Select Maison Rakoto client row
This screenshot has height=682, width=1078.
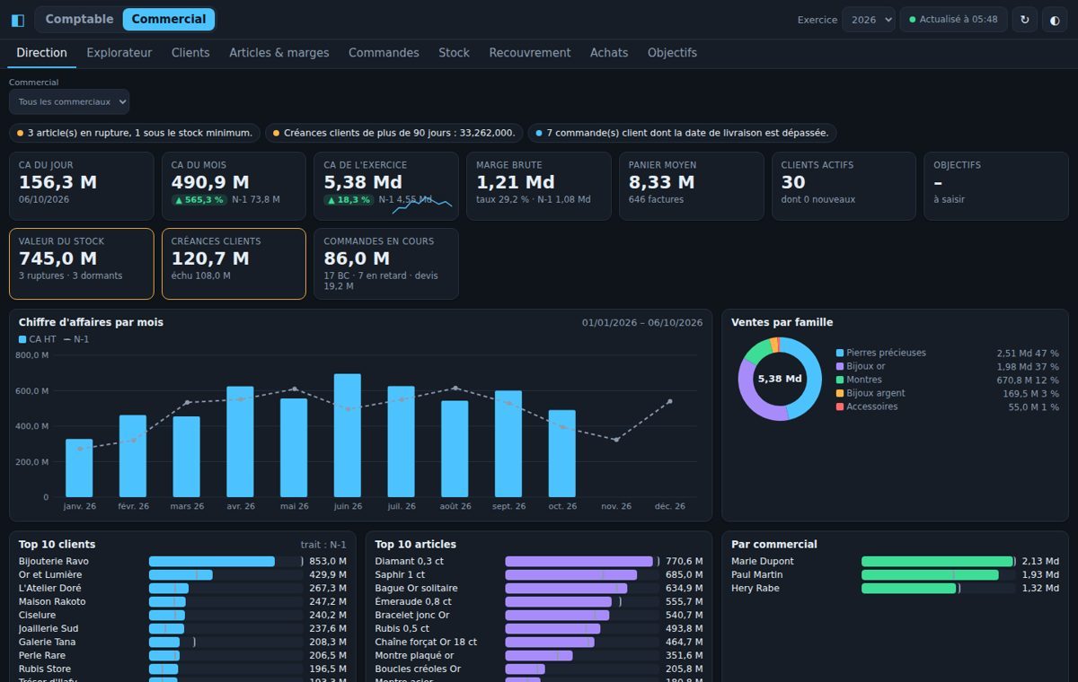[x=182, y=602]
